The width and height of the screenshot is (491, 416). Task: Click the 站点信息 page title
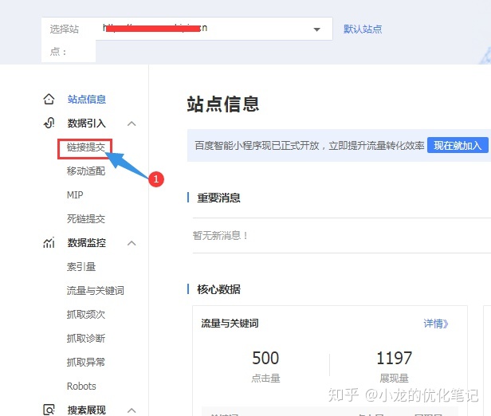[223, 104]
